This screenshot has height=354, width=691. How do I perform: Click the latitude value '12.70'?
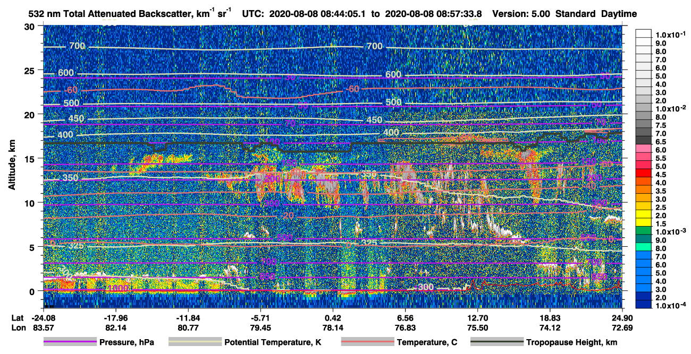478,318
